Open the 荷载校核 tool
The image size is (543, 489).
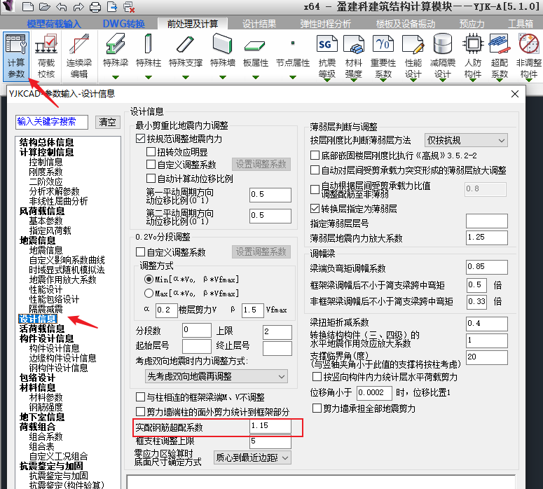46,56
